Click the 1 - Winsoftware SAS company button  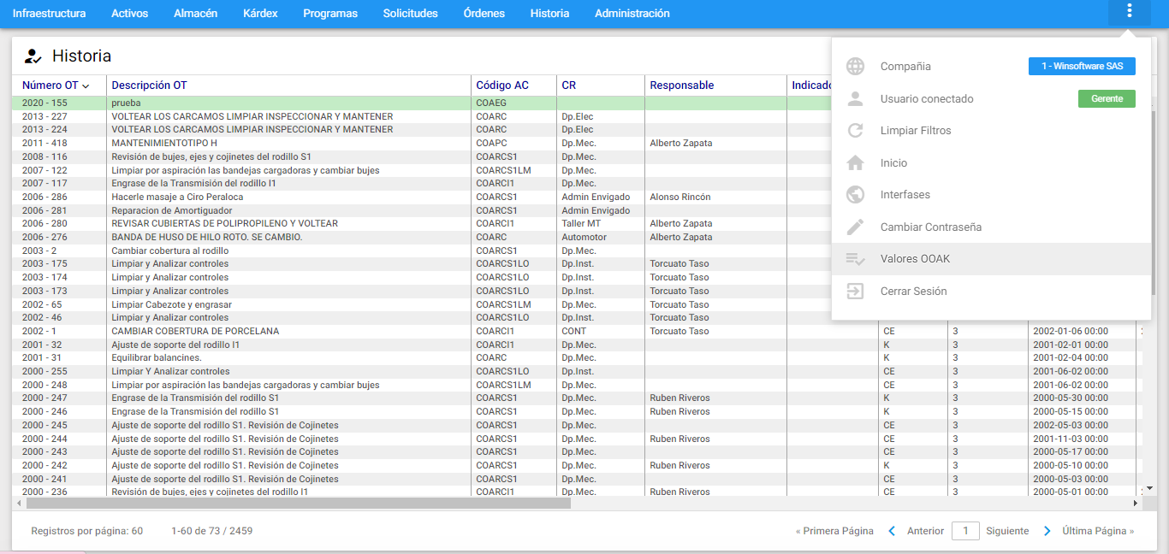1082,67
